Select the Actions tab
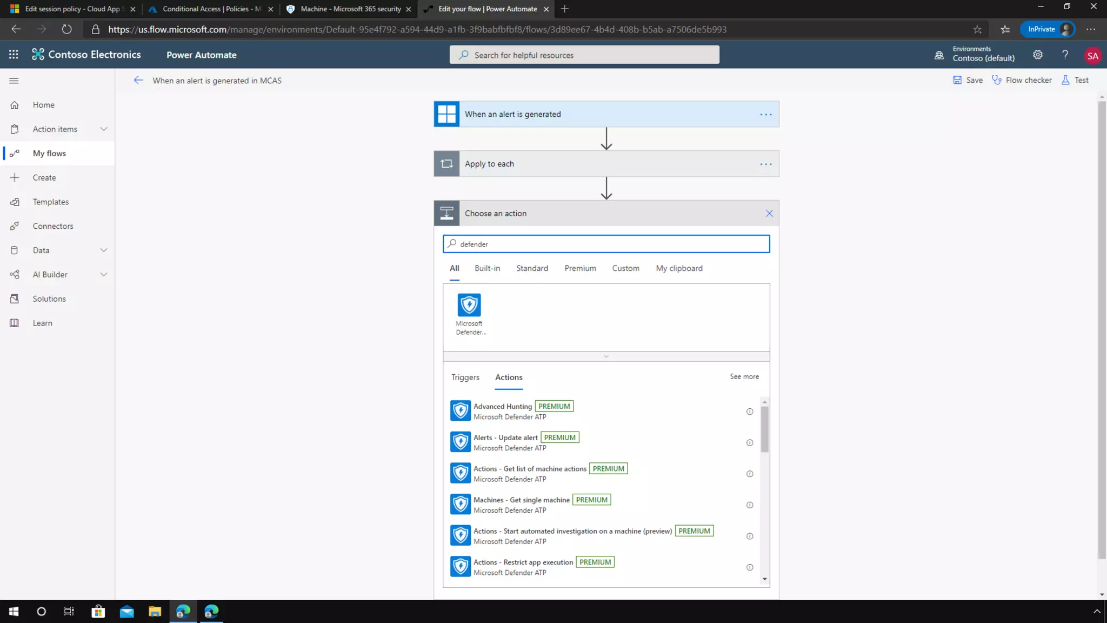 tap(509, 377)
